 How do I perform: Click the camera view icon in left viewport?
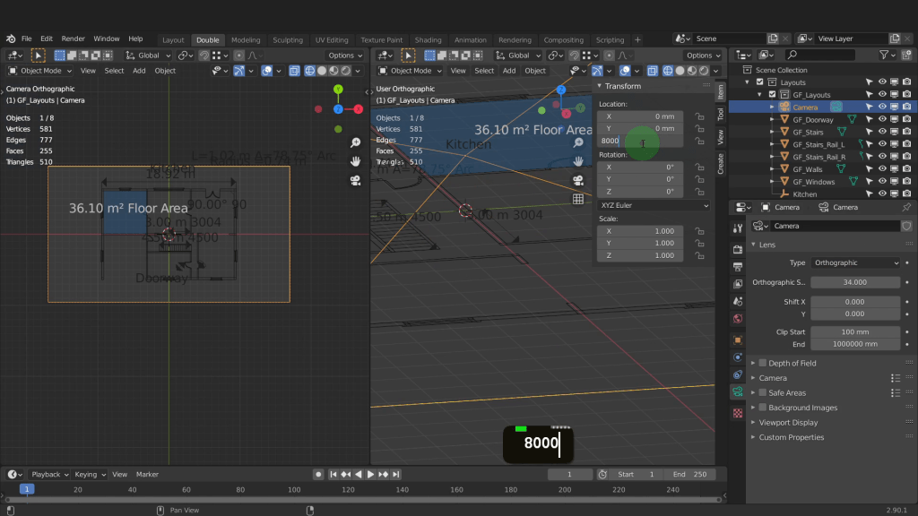click(356, 180)
